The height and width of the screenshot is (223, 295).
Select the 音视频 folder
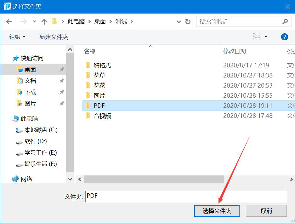[102, 116]
